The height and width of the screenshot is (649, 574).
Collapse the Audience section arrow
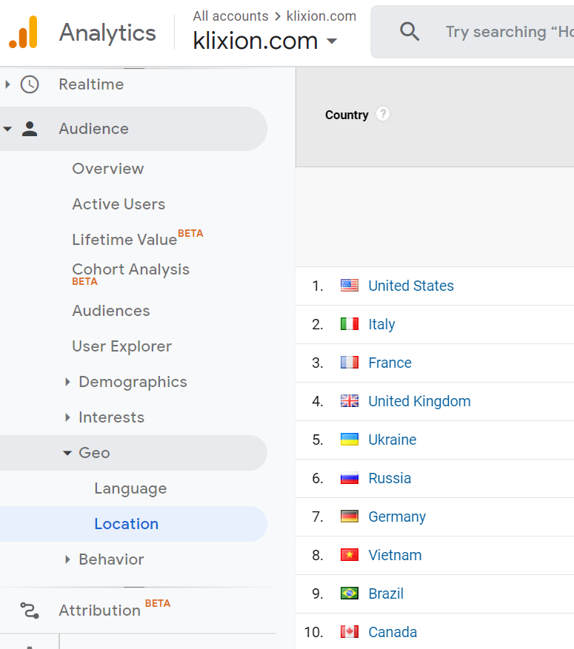pos(7,129)
